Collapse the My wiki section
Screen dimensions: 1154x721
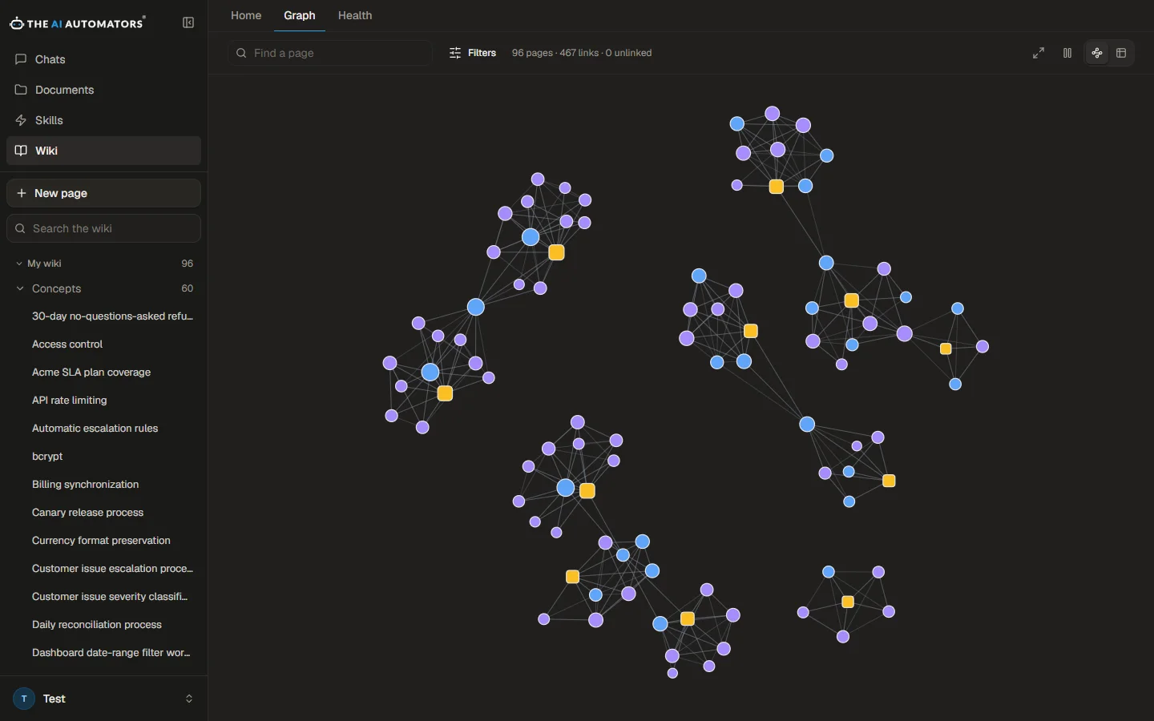coord(103,264)
